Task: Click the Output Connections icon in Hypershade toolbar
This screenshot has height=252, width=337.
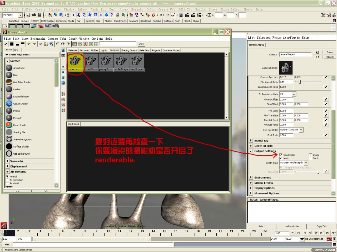Action: pyautogui.click(x=68, y=44)
